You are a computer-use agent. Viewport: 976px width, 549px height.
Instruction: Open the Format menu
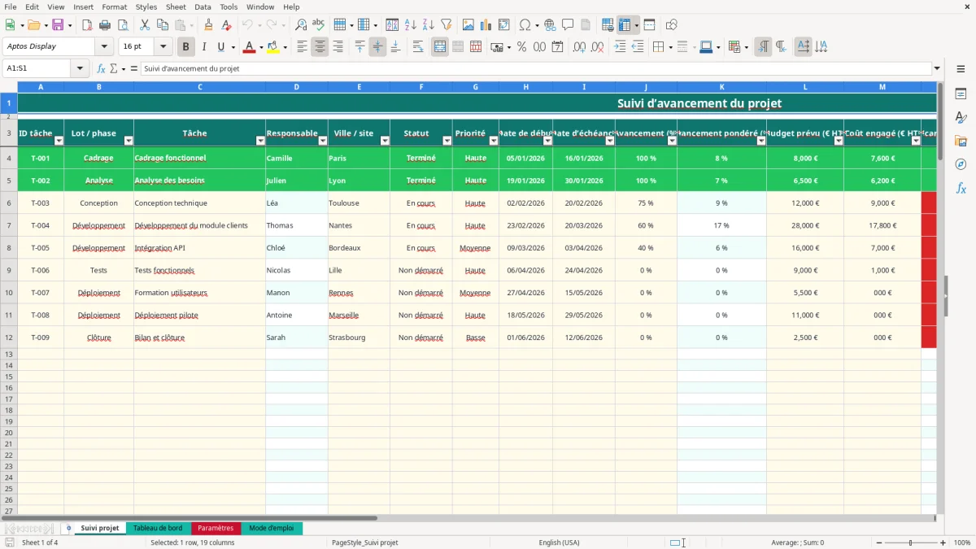point(114,7)
